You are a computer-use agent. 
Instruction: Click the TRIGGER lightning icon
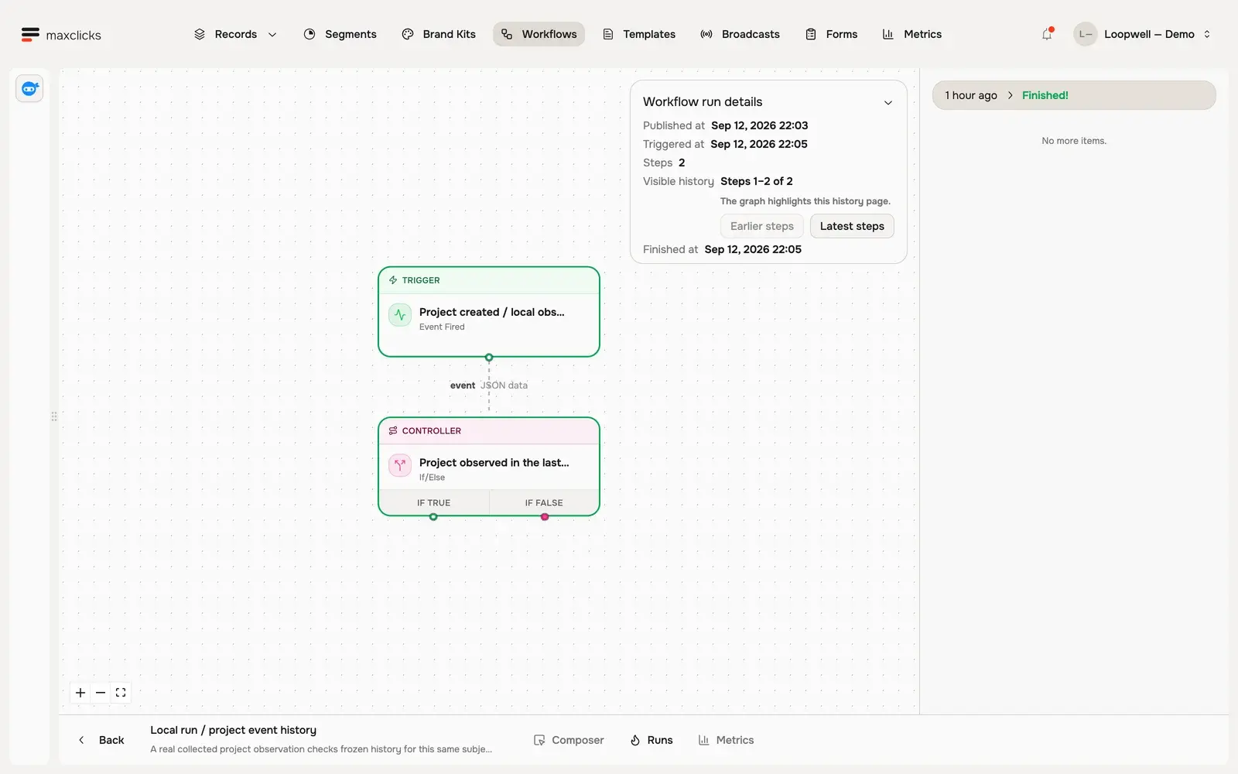(393, 280)
